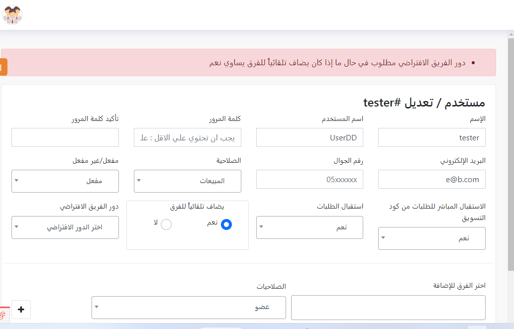514x329 pixels.
Task: Click the red debug icon in bottom corner
Action: [3, 315]
